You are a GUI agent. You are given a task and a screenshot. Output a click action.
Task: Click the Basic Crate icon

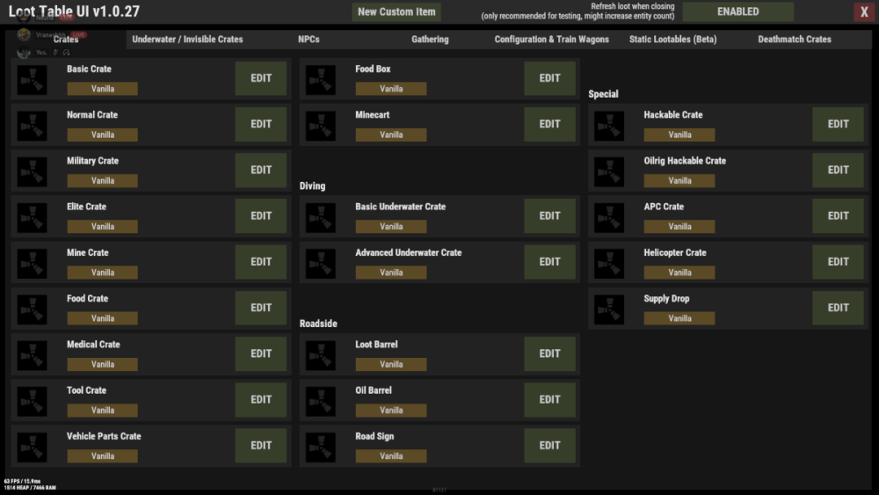pyautogui.click(x=33, y=79)
